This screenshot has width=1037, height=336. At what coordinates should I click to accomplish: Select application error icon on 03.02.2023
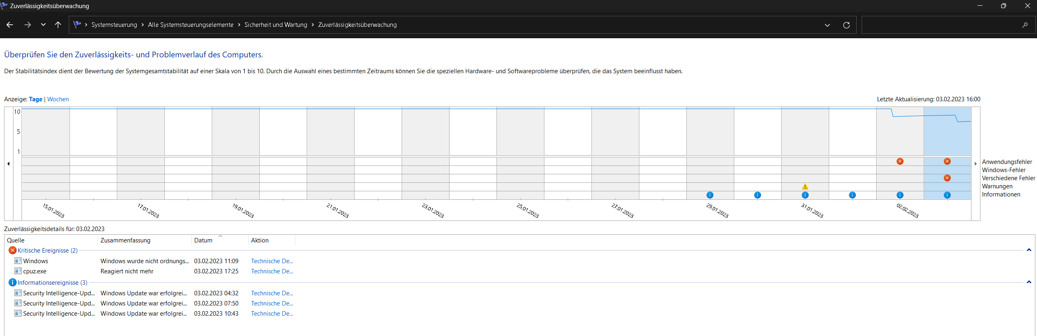(x=947, y=161)
